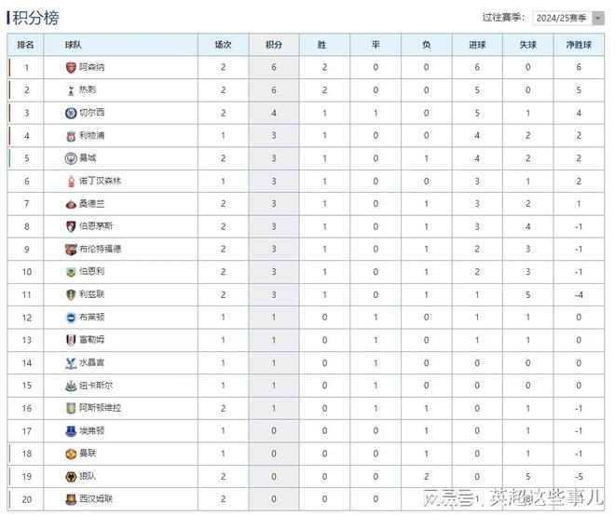This screenshot has width=615, height=516.
Task: Click the Tottenham (热刺) club crest
Action: [71, 90]
